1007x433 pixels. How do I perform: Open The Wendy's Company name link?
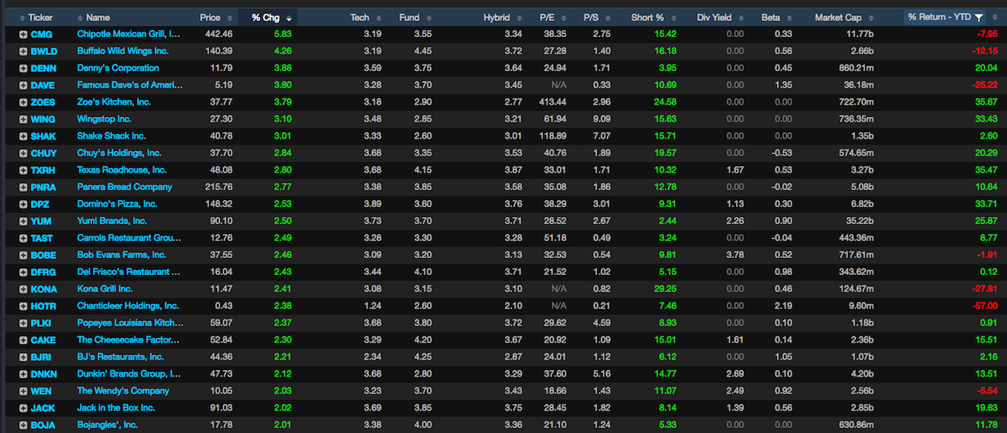[123, 390]
